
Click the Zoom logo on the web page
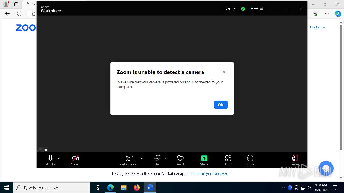26,28
